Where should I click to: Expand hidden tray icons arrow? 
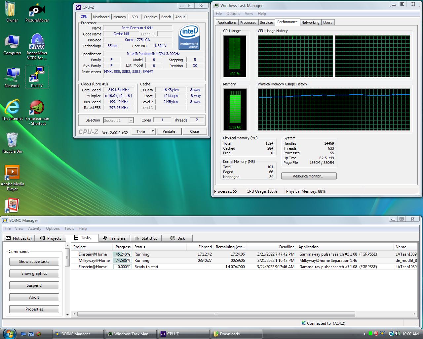[364, 334]
